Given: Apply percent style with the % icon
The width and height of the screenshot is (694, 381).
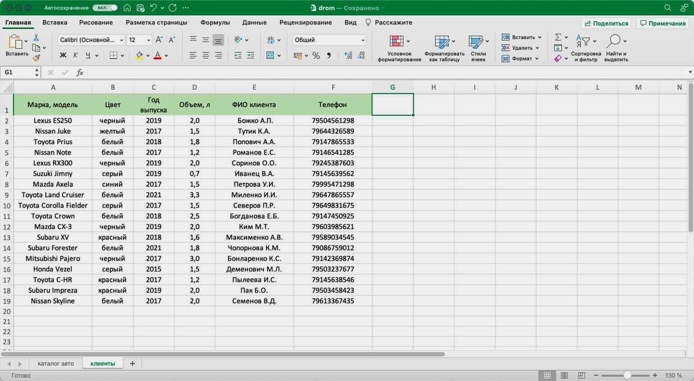Looking at the screenshot, I should 316,55.
